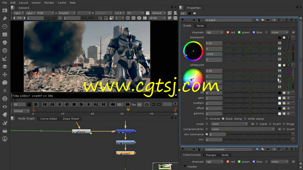Stop playback with the stop button
Image resolution: width=303 pixels, height=170 pixels.
(74, 105)
